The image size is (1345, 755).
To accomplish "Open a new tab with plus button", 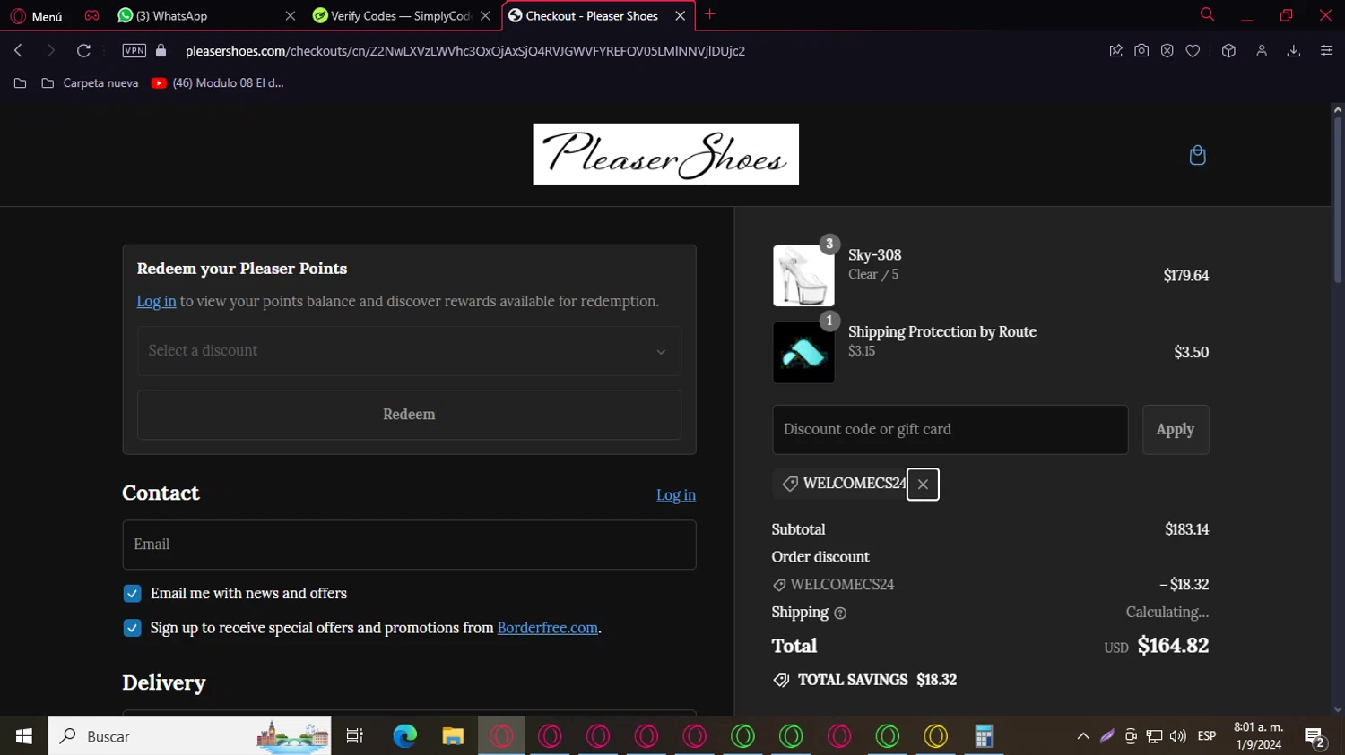I will [x=710, y=14].
